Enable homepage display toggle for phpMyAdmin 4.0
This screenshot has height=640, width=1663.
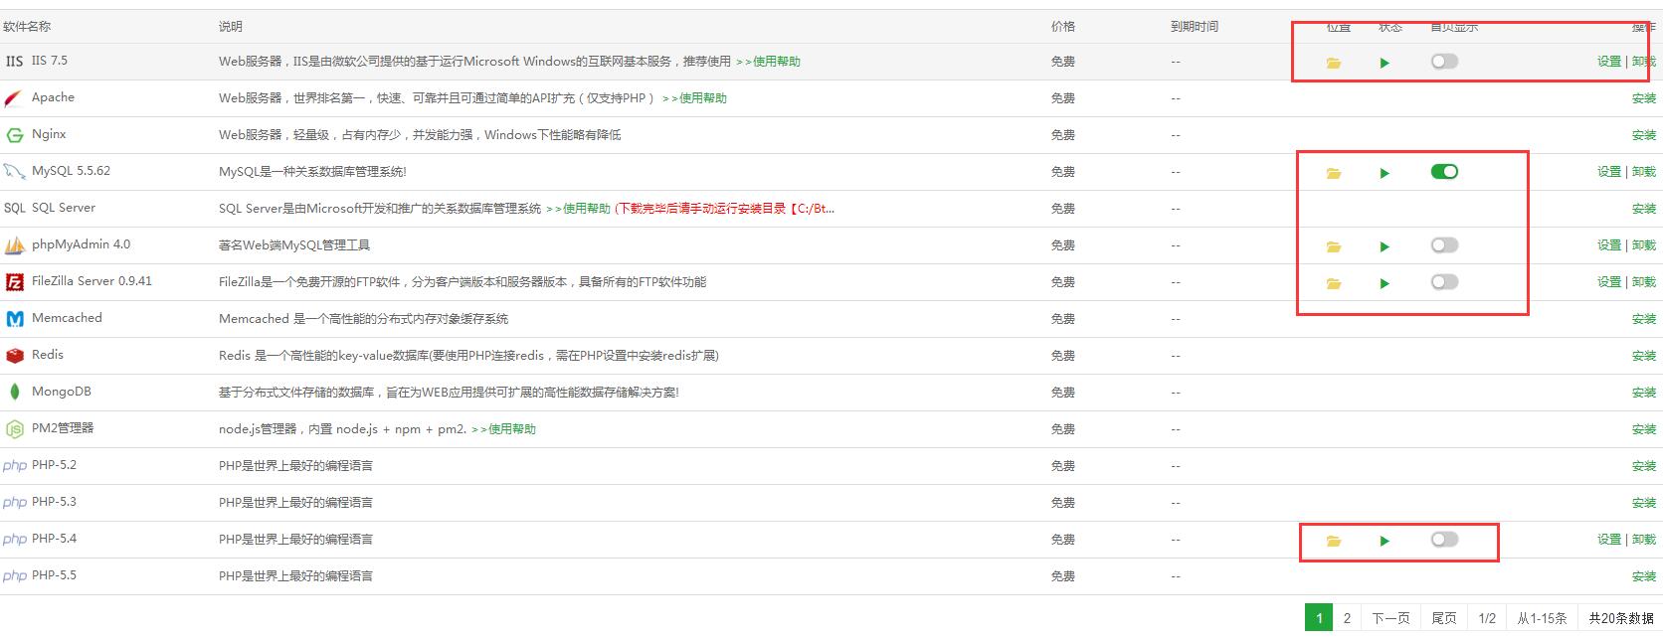[1444, 245]
